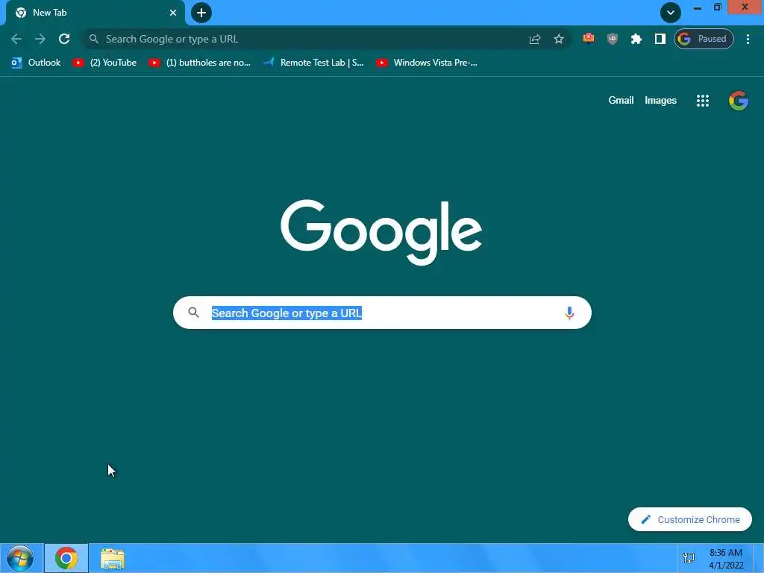Open the orange extension icon with red badge
This screenshot has height=573, width=764.
click(x=589, y=39)
